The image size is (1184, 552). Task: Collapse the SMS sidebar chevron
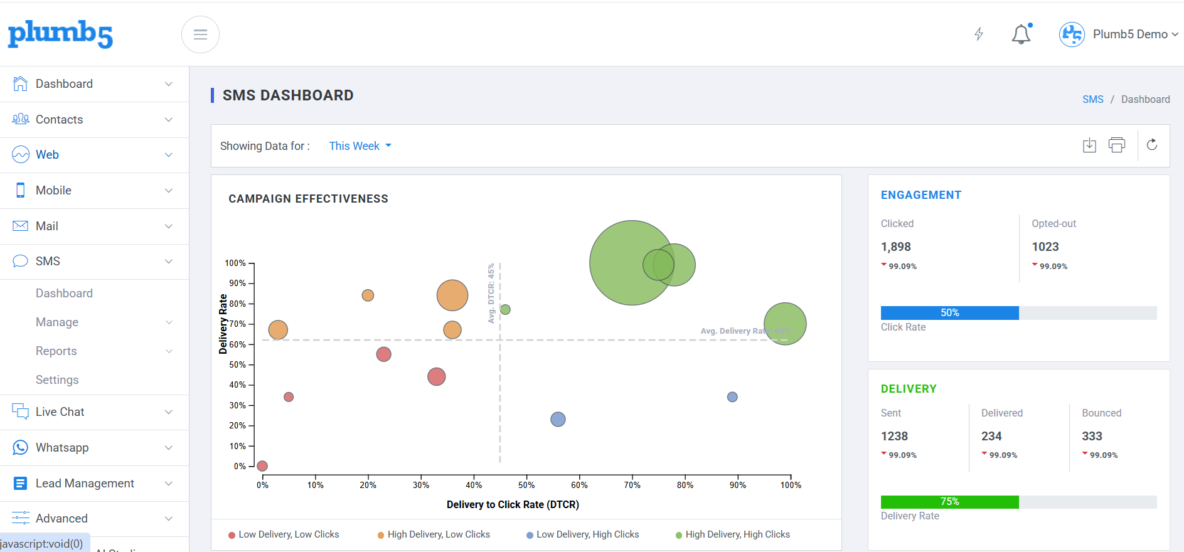(169, 262)
